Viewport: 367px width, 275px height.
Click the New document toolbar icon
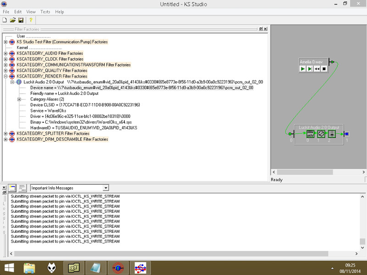tap(5, 20)
